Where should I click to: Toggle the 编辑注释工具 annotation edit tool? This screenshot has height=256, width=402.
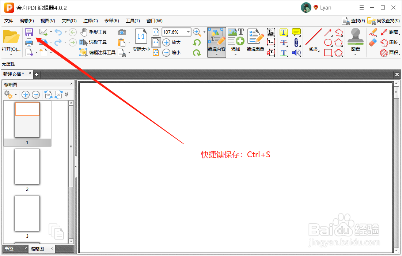tap(98, 53)
